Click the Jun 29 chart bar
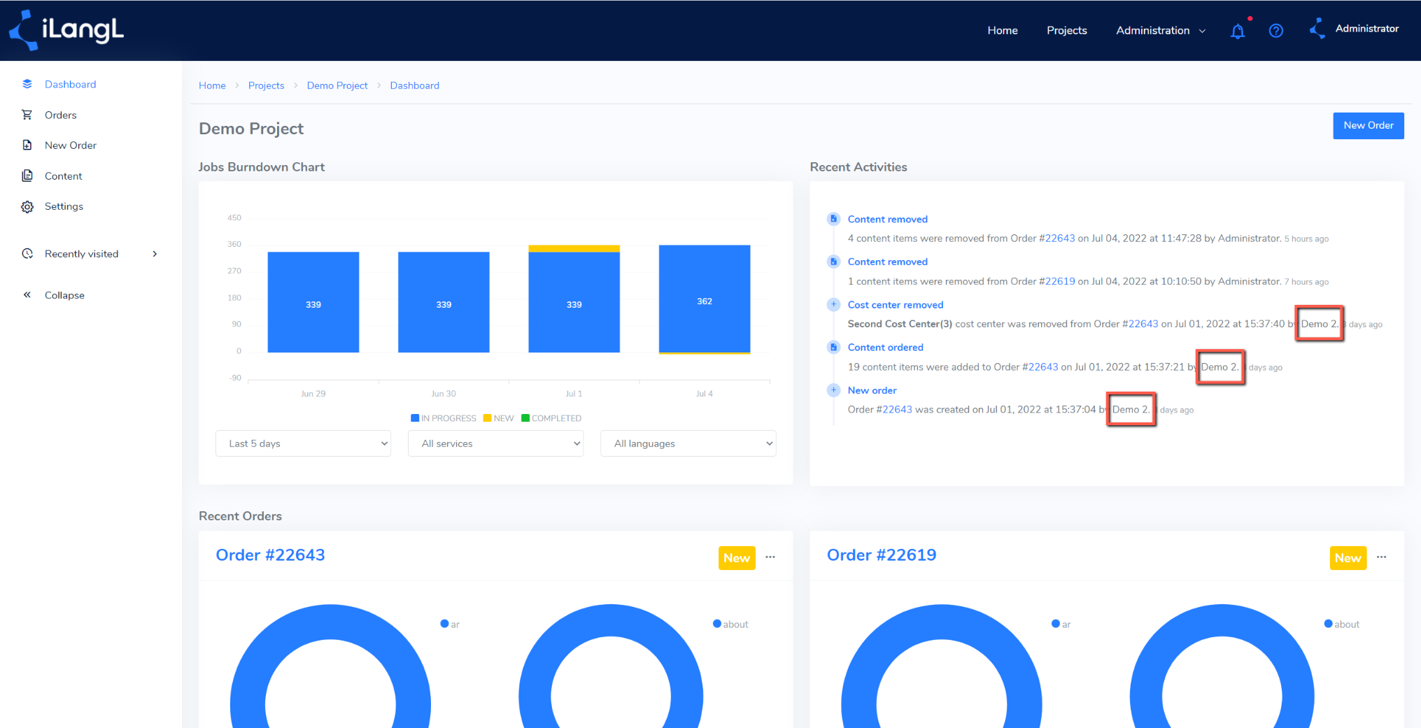The image size is (1421, 728). pyautogui.click(x=313, y=302)
